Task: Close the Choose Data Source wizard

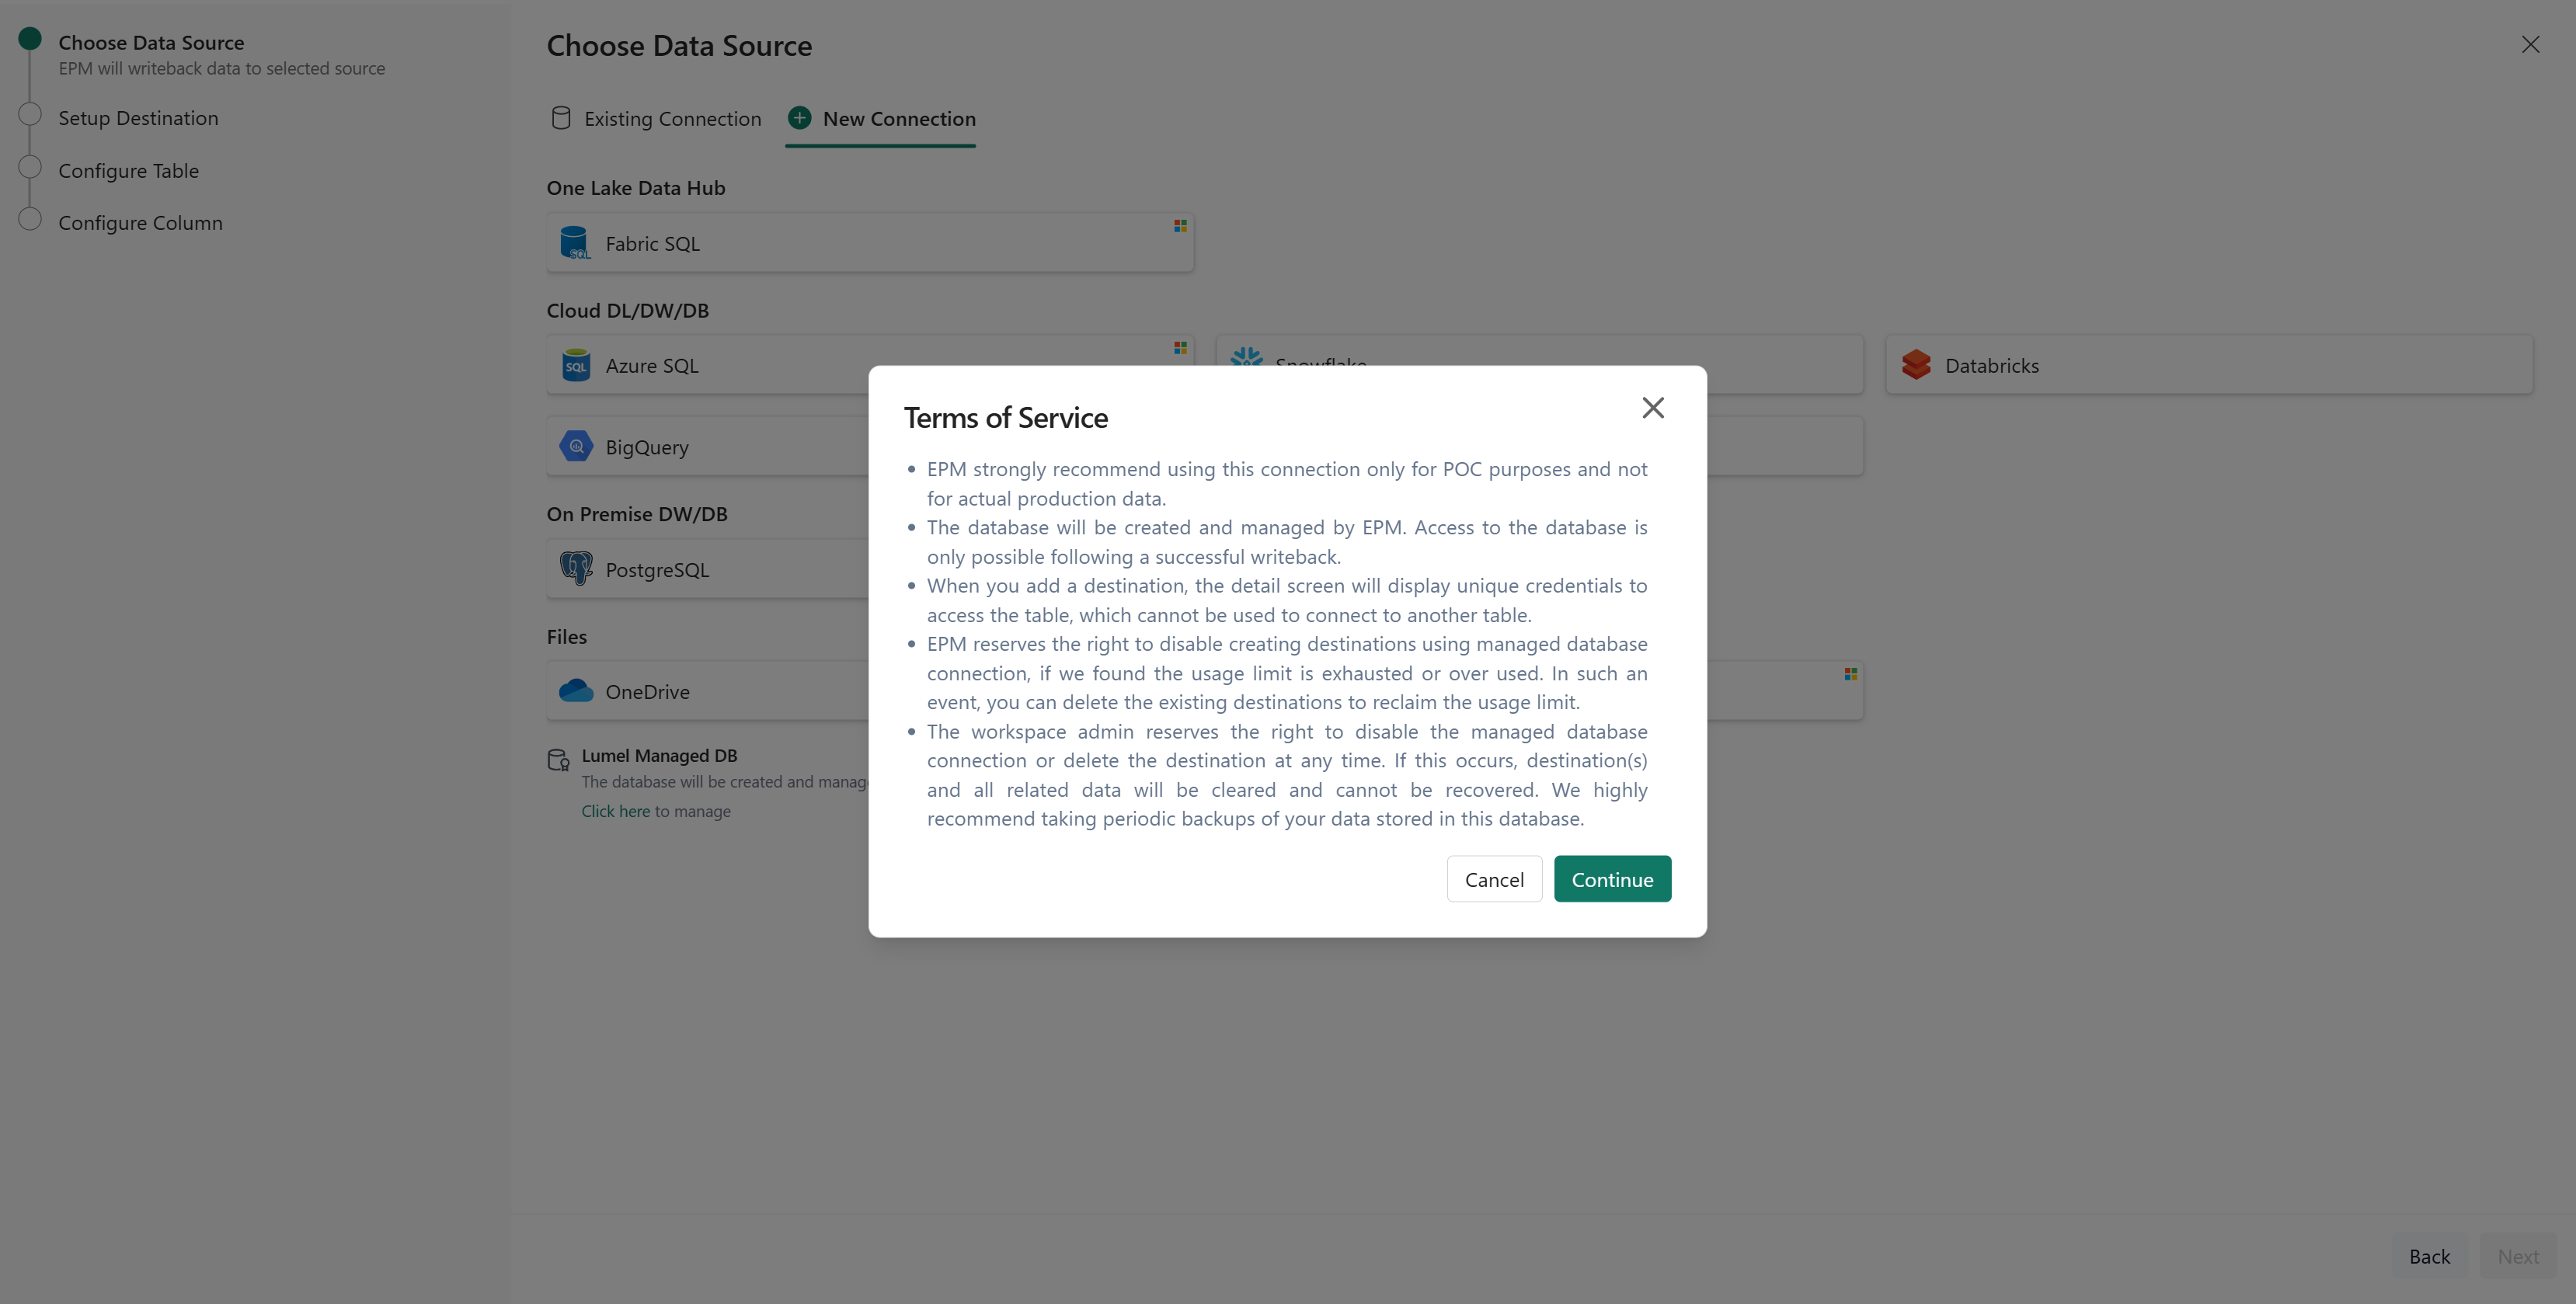Action: tap(2529, 45)
